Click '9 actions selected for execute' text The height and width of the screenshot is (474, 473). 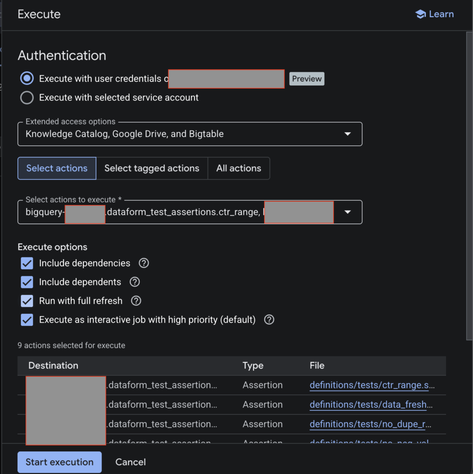pos(71,345)
